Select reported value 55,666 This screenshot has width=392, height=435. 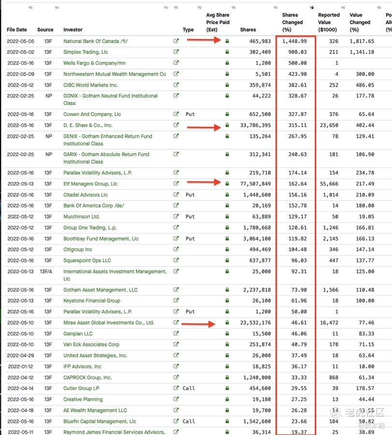click(329, 184)
